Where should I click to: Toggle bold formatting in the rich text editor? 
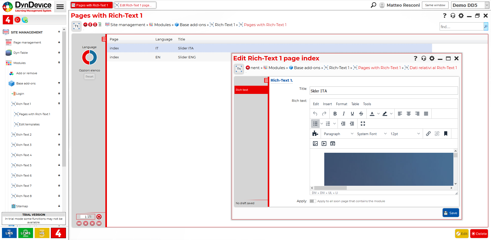335,114
